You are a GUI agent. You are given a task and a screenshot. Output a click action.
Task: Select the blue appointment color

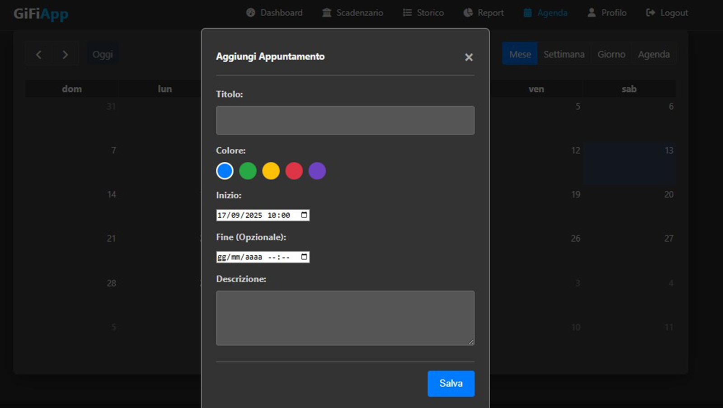225,171
